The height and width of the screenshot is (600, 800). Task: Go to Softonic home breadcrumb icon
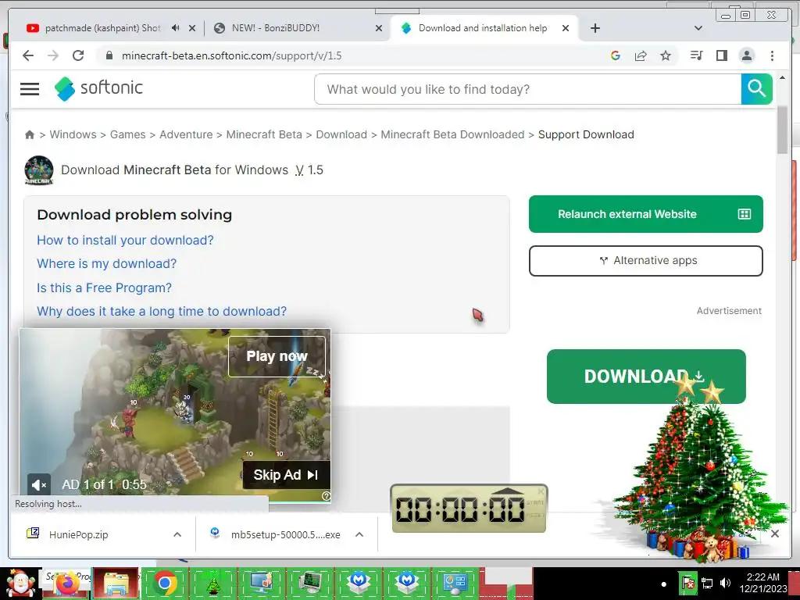click(x=30, y=134)
